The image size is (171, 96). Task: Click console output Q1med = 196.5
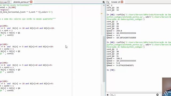point(114,58)
